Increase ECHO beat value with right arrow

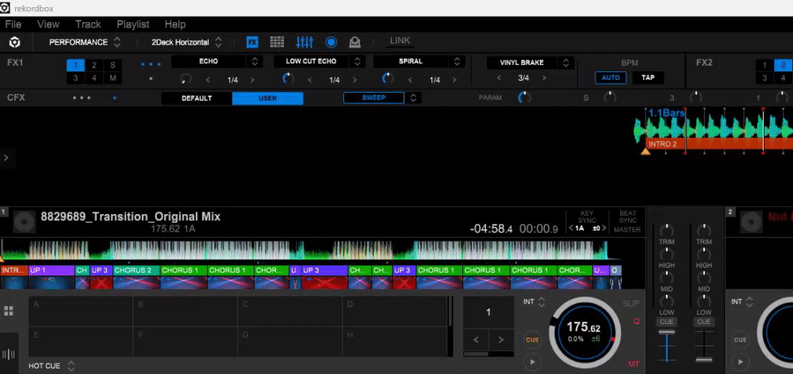253,80
